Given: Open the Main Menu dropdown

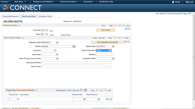Looking at the screenshot, I should pos(20,2).
